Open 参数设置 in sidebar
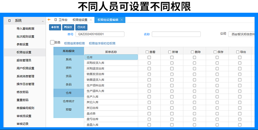This screenshot has height=130, width=258. pos(23,44)
